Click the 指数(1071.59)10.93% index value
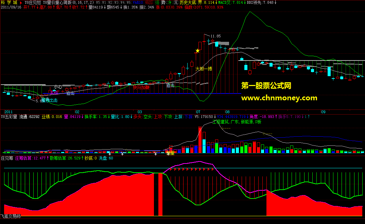Image resolution: width=365 pixels, height=224 pixels. click(x=204, y=7)
